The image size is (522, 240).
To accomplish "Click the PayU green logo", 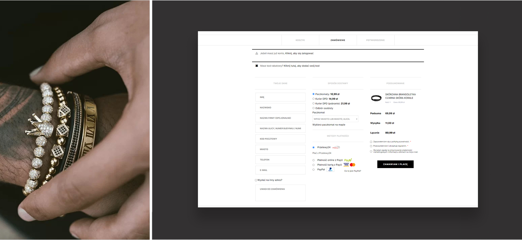I will pos(348,160).
